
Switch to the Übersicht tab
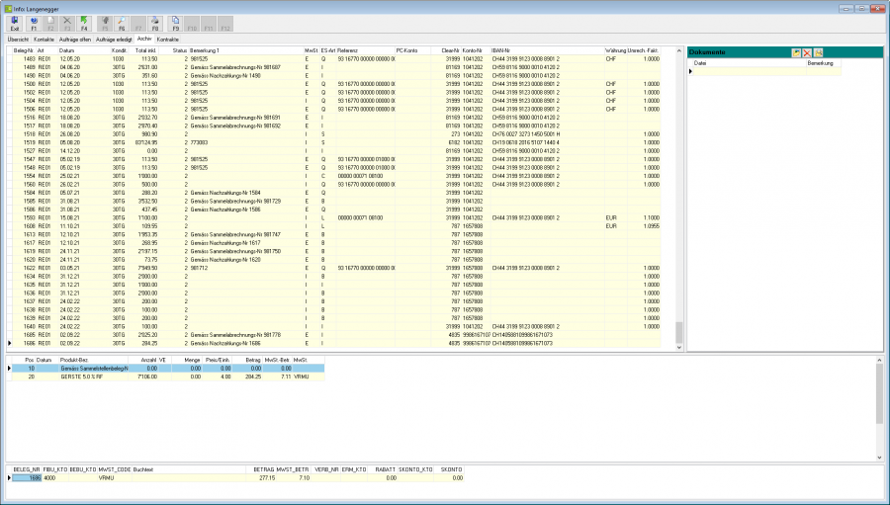pos(18,40)
